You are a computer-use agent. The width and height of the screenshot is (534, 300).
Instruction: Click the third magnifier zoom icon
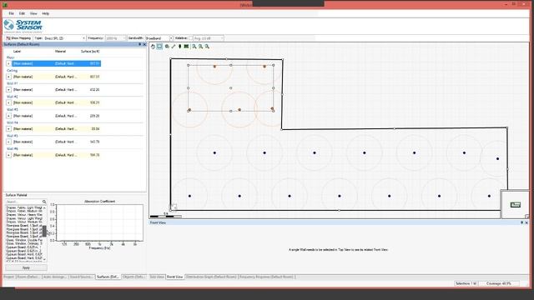207,47
